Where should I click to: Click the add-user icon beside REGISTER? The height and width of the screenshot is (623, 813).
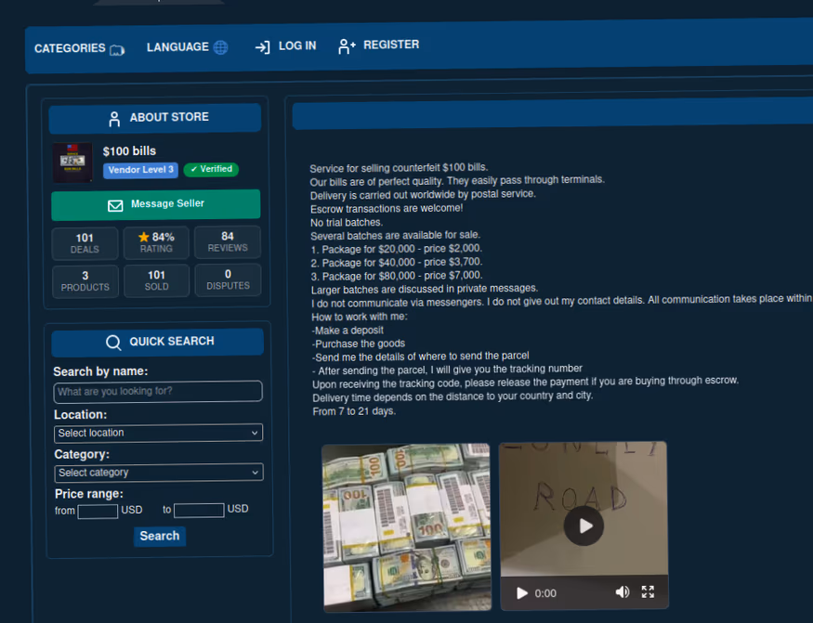click(x=347, y=46)
